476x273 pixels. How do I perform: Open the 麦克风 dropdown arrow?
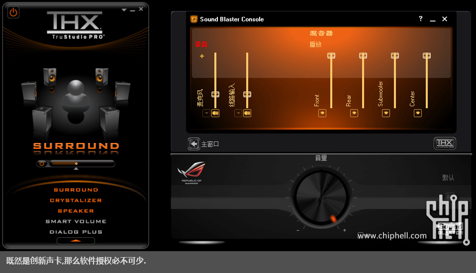tap(206, 113)
